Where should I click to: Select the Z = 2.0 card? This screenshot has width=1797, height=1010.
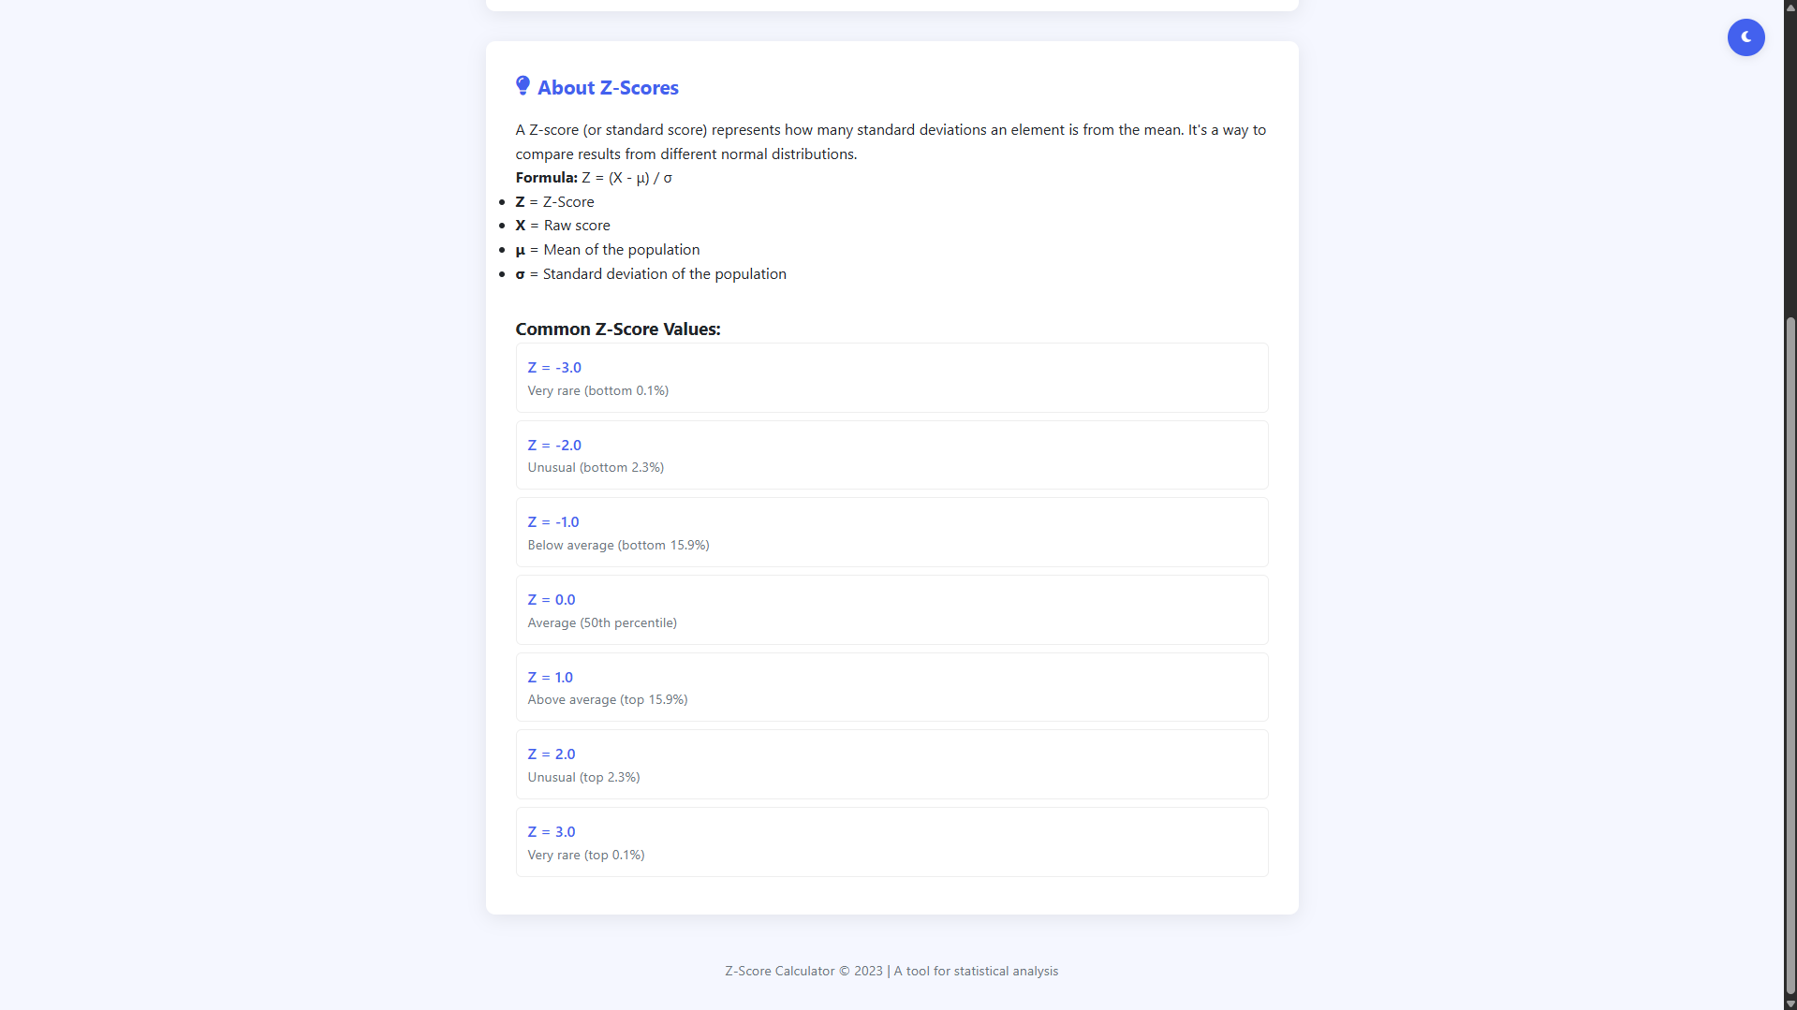[891, 765]
